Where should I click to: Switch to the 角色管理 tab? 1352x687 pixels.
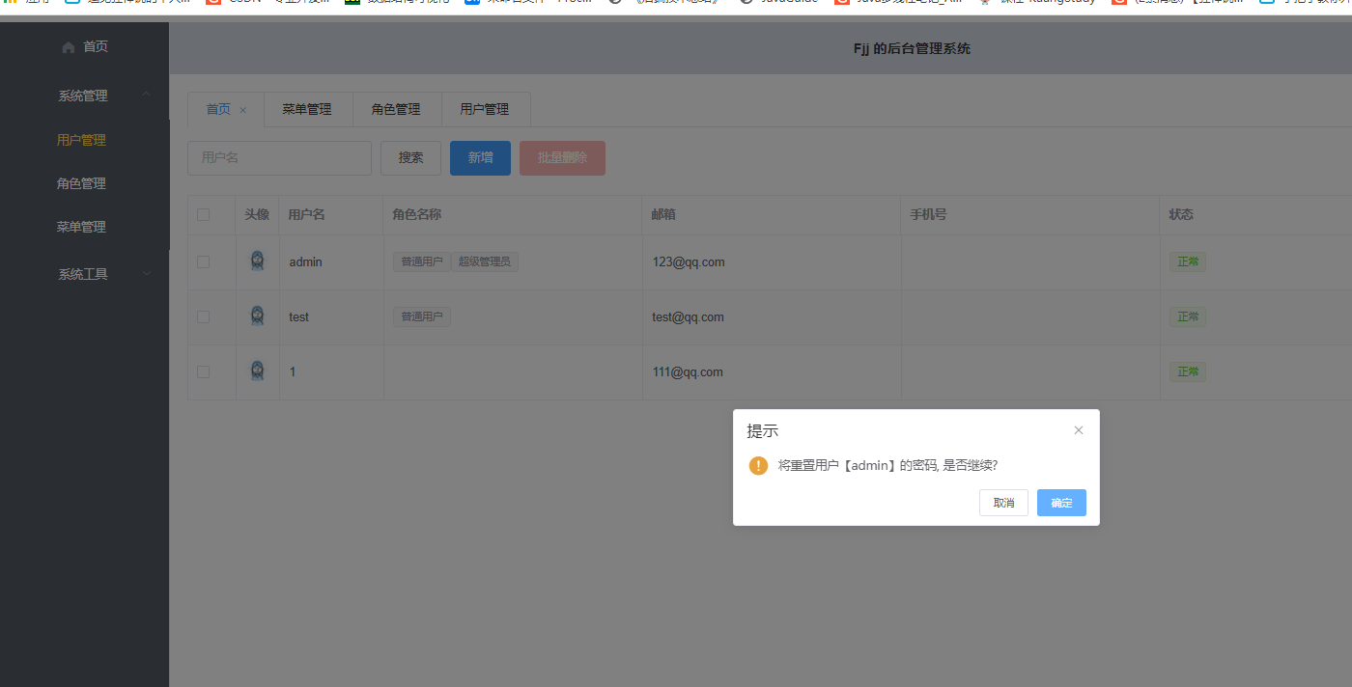pos(396,109)
